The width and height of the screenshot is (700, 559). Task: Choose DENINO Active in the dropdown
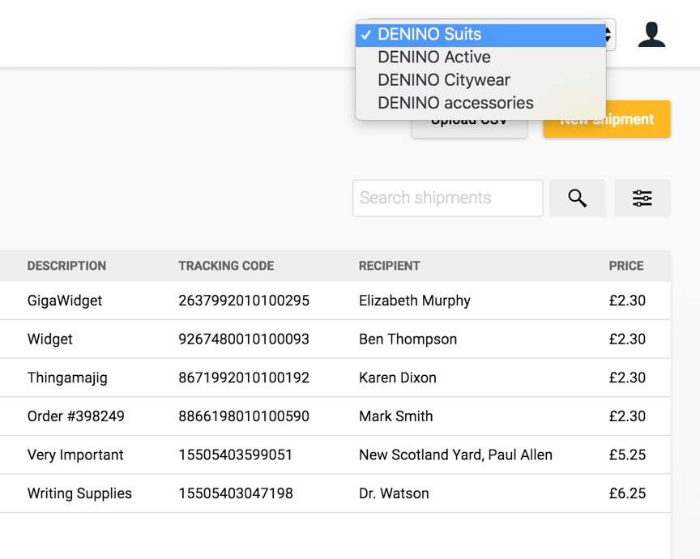point(433,58)
